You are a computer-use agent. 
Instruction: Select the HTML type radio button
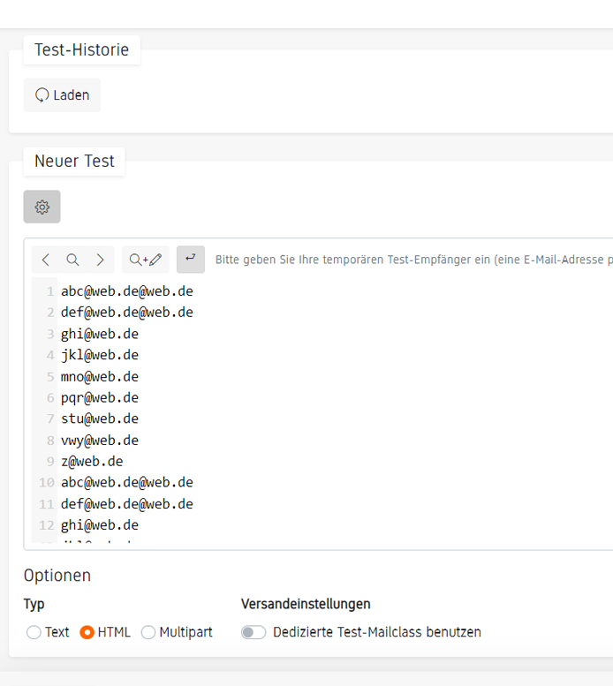click(87, 632)
